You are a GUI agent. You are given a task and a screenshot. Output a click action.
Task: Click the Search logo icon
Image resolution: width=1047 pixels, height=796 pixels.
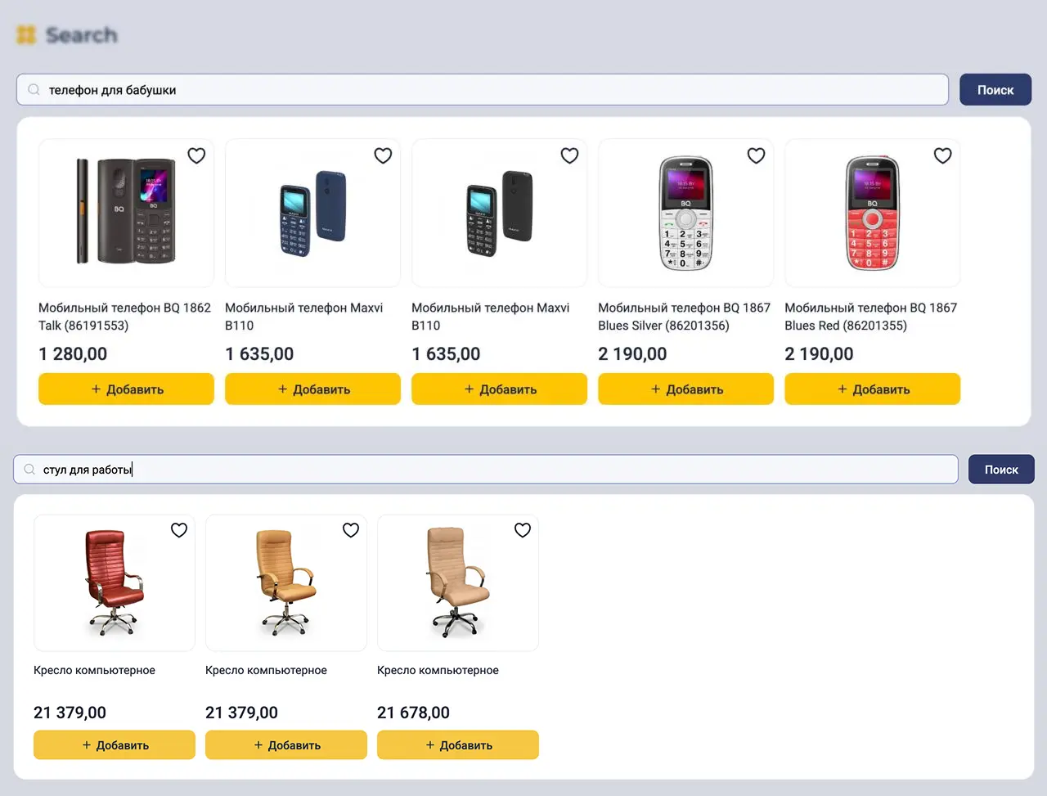tap(27, 35)
